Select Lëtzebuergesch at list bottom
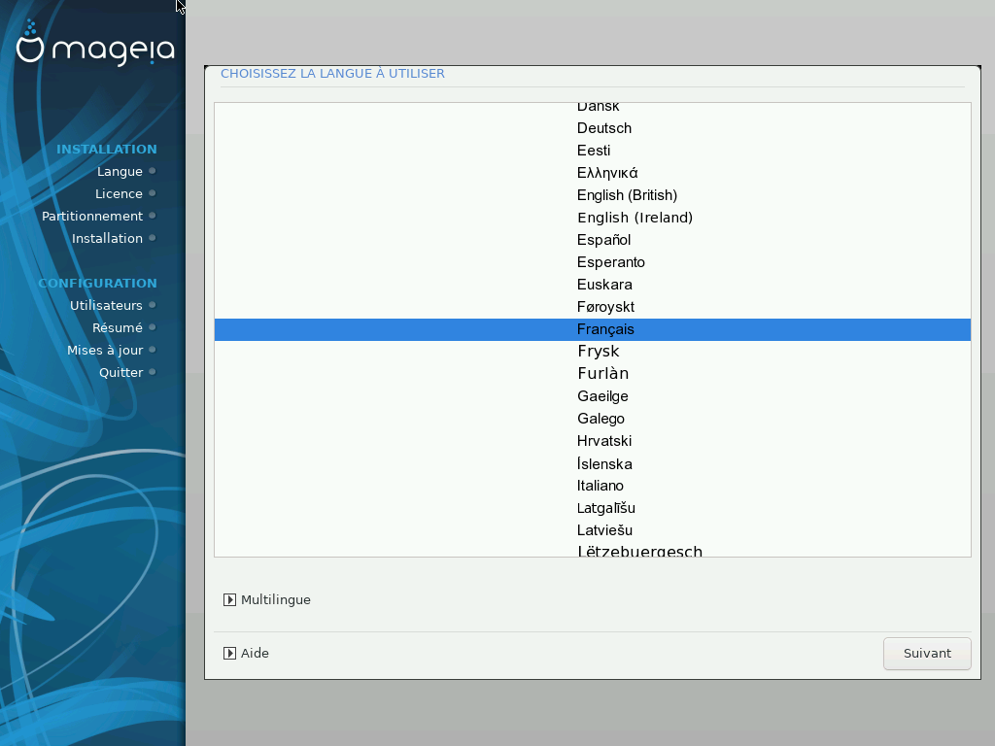Viewport: 995px width, 746px height. (593, 550)
